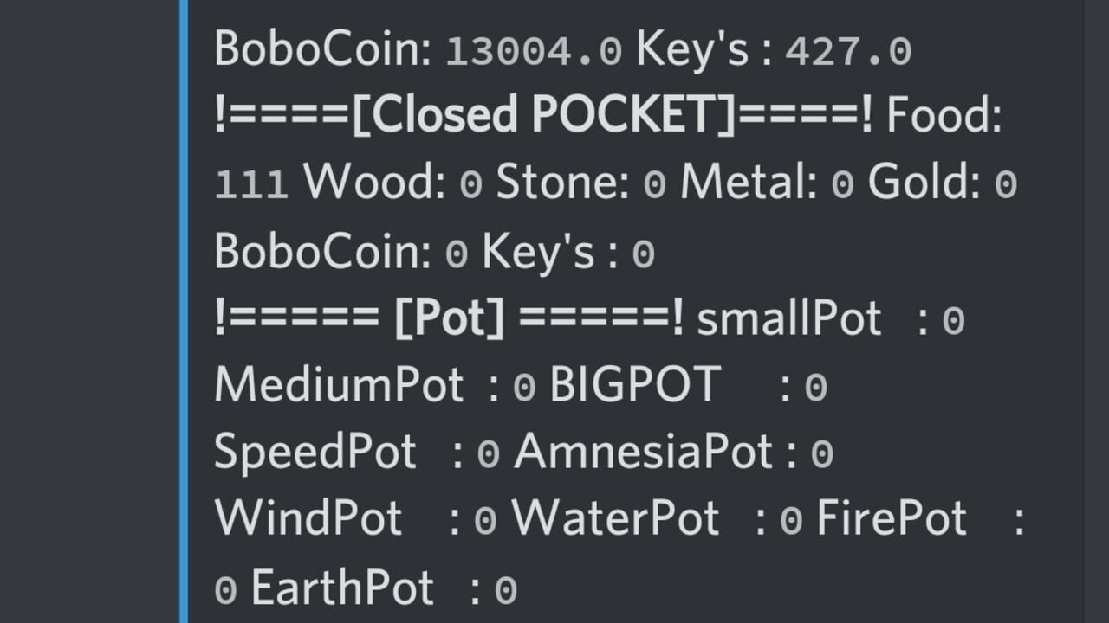
Task: Click the Metal count value
Action: click(842, 185)
